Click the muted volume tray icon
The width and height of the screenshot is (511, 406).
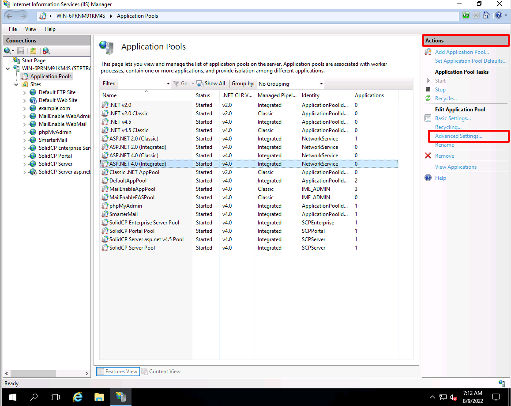(x=453, y=397)
